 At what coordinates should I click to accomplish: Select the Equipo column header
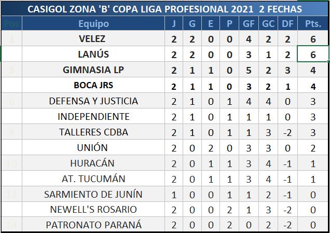(x=93, y=23)
